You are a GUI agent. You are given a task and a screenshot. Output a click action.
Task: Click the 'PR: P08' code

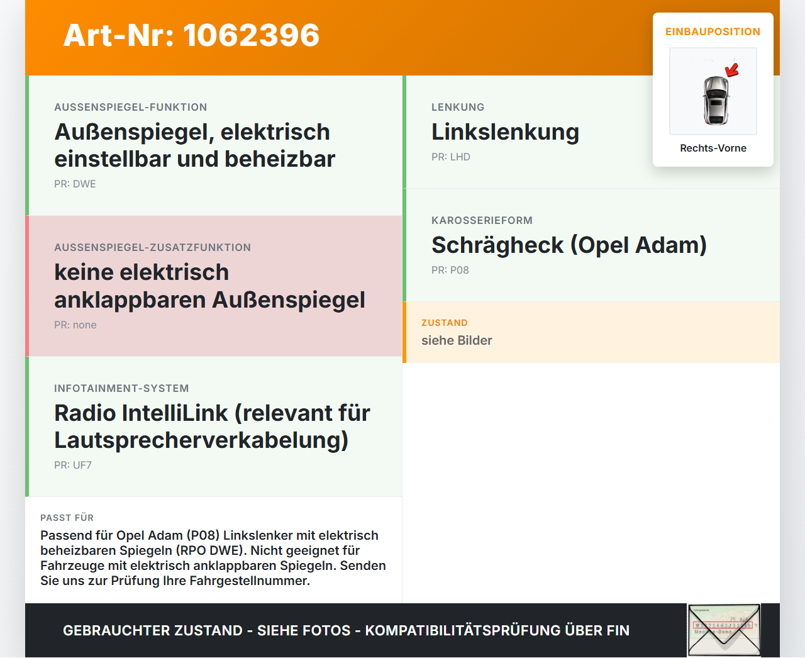[450, 270]
